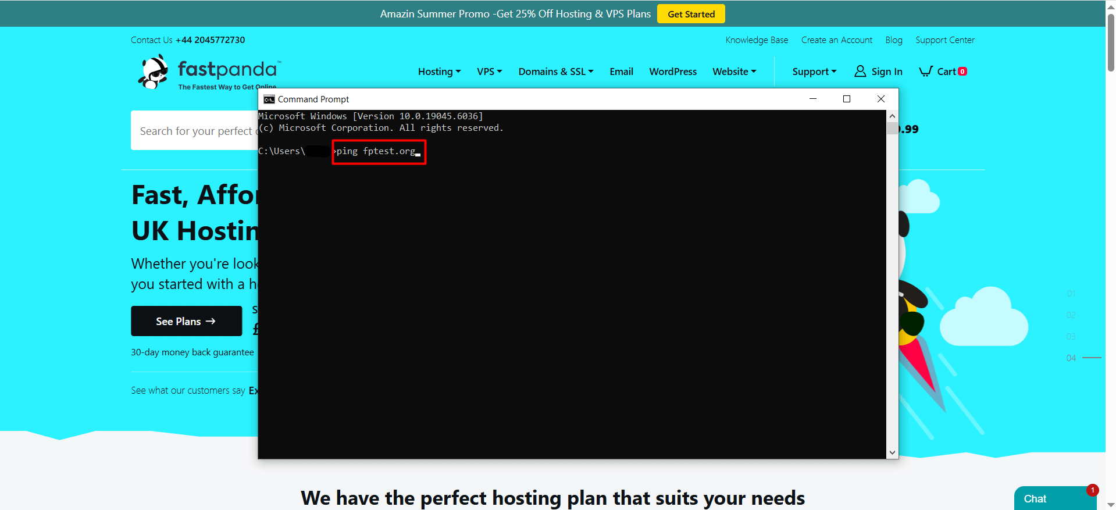Open the Support Center link

point(945,40)
